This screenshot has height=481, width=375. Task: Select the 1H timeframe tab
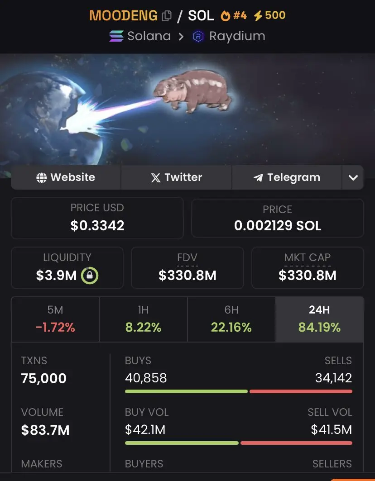click(144, 319)
